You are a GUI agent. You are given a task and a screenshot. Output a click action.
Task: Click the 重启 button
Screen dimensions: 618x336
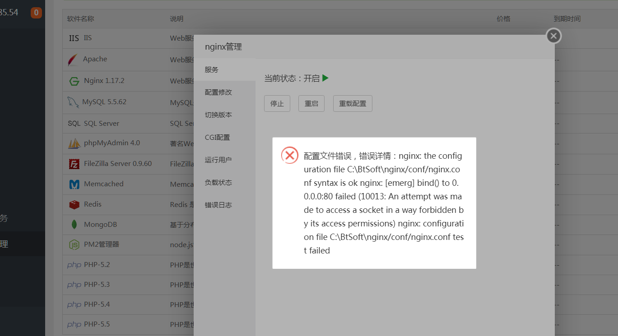tap(311, 103)
